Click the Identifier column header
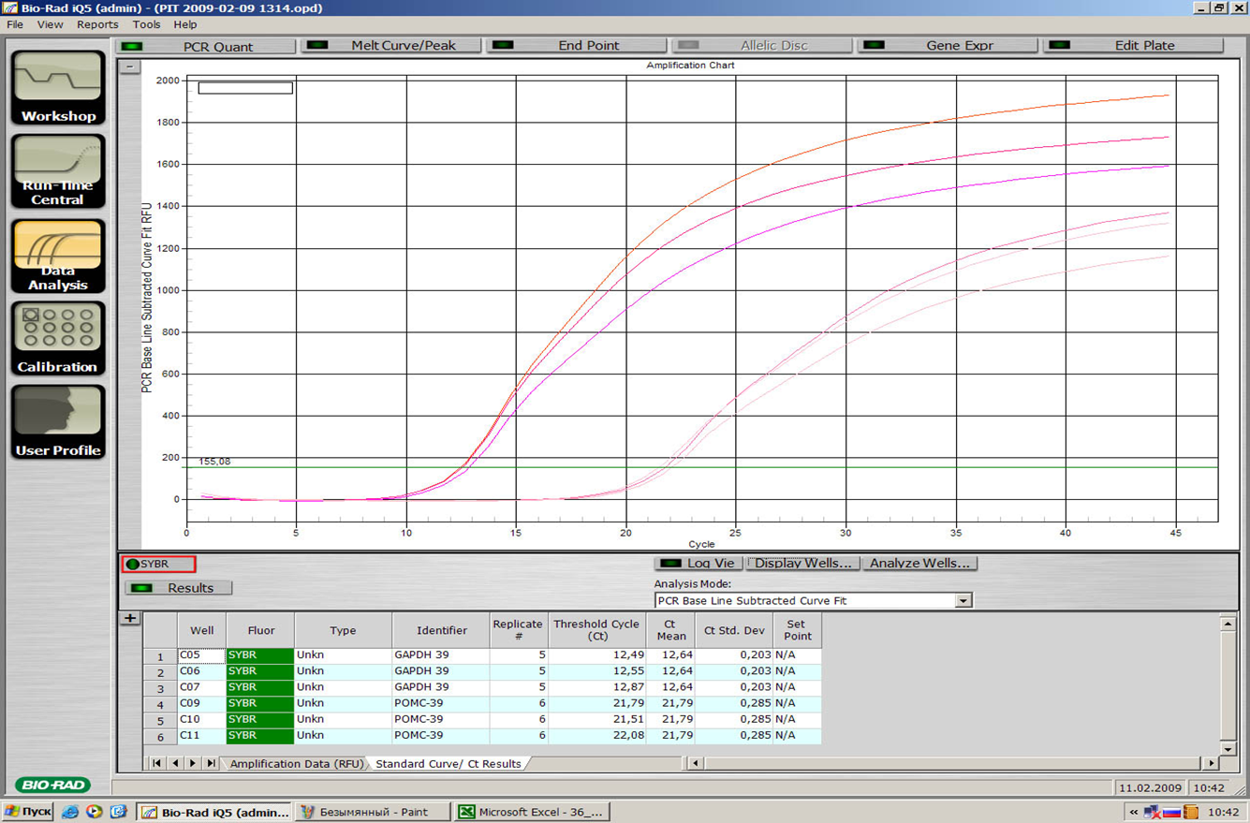This screenshot has height=823, width=1250. [441, 630]
